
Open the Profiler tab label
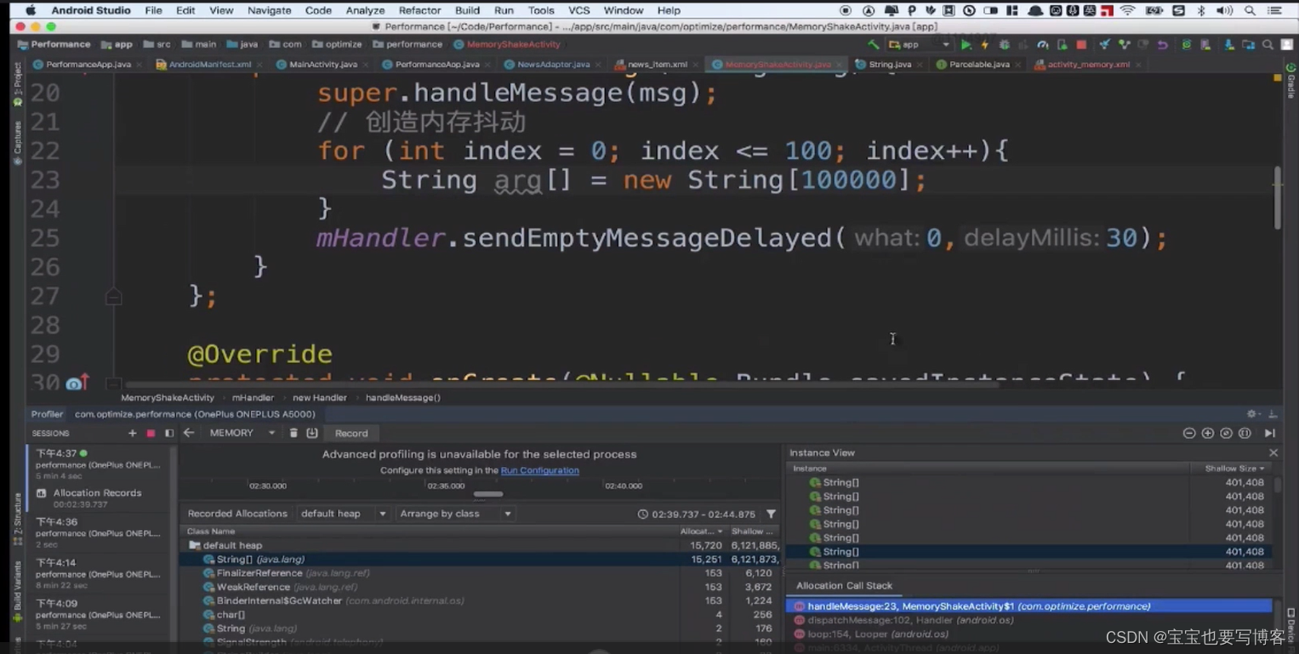47,414
